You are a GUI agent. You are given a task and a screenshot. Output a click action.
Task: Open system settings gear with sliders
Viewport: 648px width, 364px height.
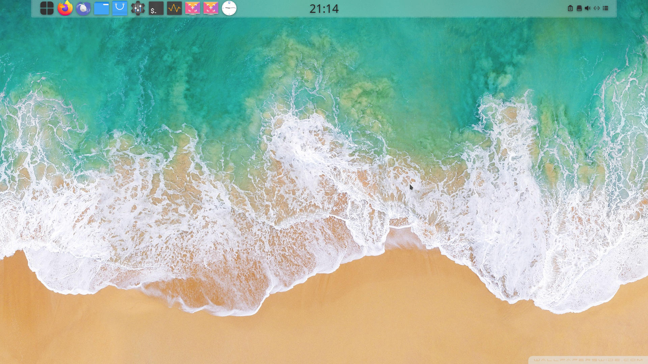138,8
